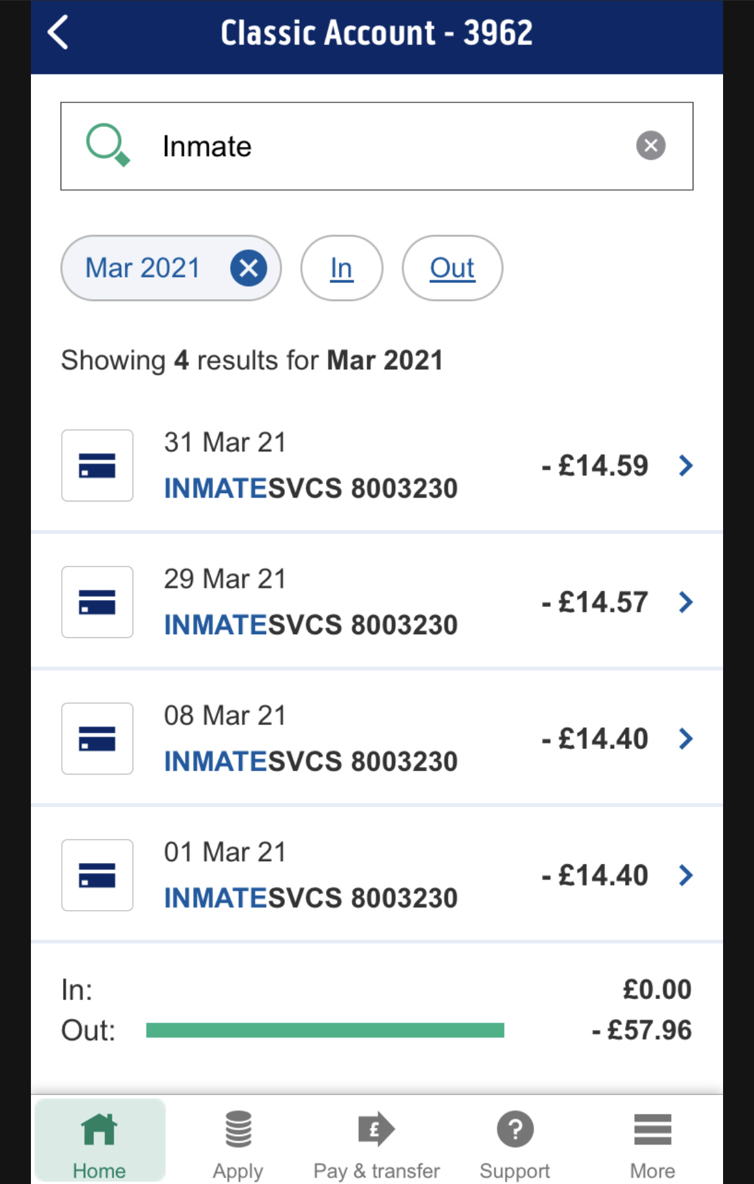Click card icon for 31 Mar 21 transaction
The image size is (754, 1184).
[x=97, y=465]
